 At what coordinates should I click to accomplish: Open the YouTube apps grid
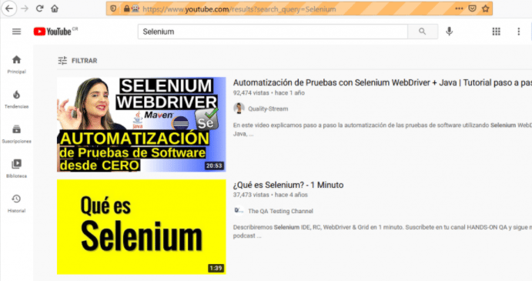[496, 32]
